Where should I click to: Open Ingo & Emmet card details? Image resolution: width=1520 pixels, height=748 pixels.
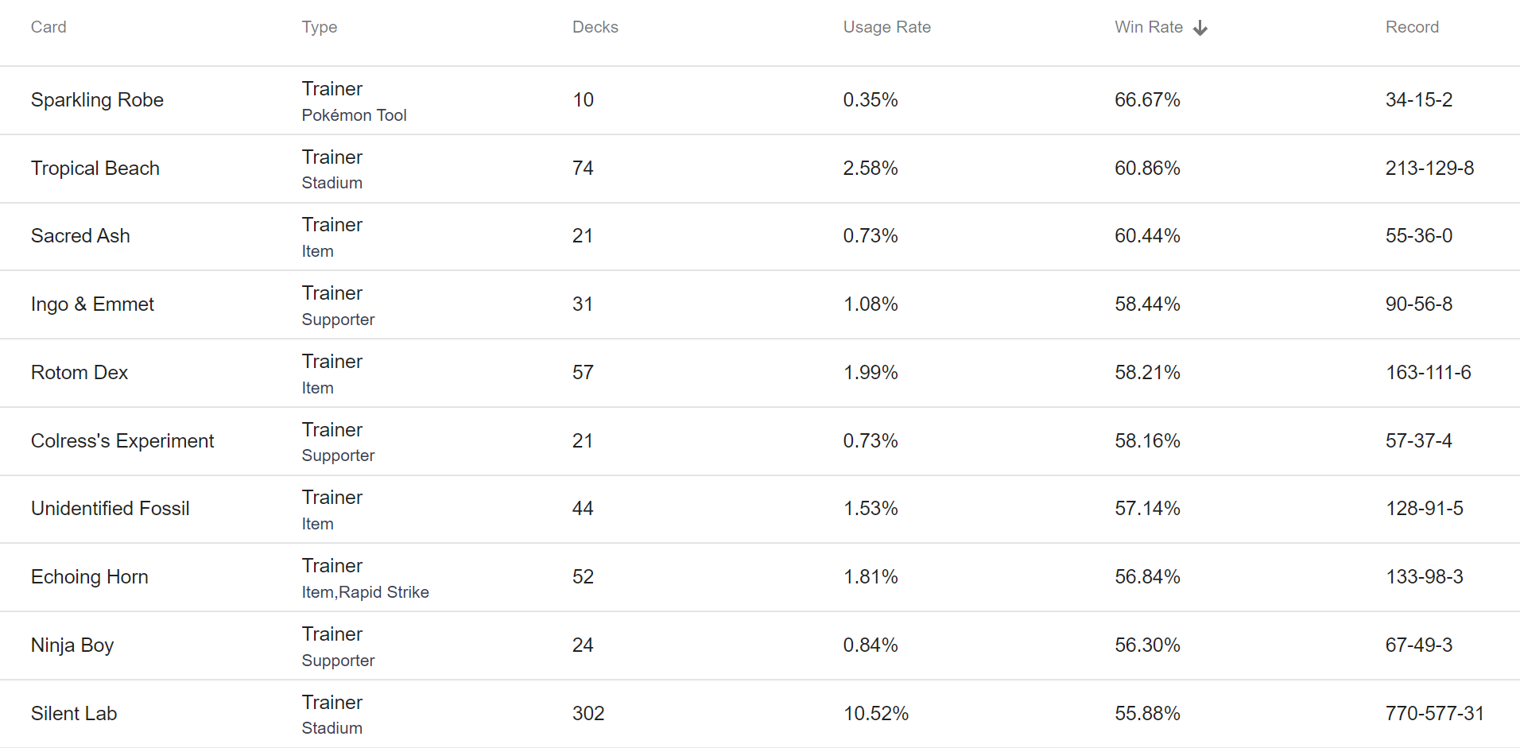(92, 304)
